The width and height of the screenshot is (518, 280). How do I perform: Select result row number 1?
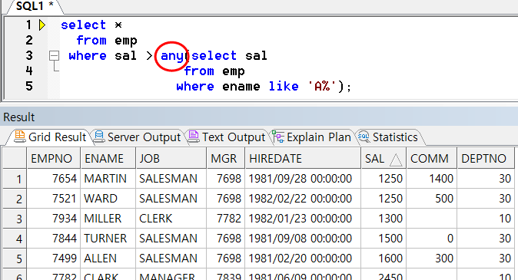pyautogui.click(x=15, y=179)
